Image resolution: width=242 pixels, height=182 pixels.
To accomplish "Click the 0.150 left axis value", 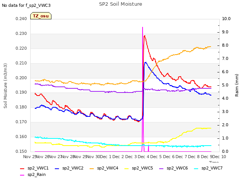I will (21, 151).
